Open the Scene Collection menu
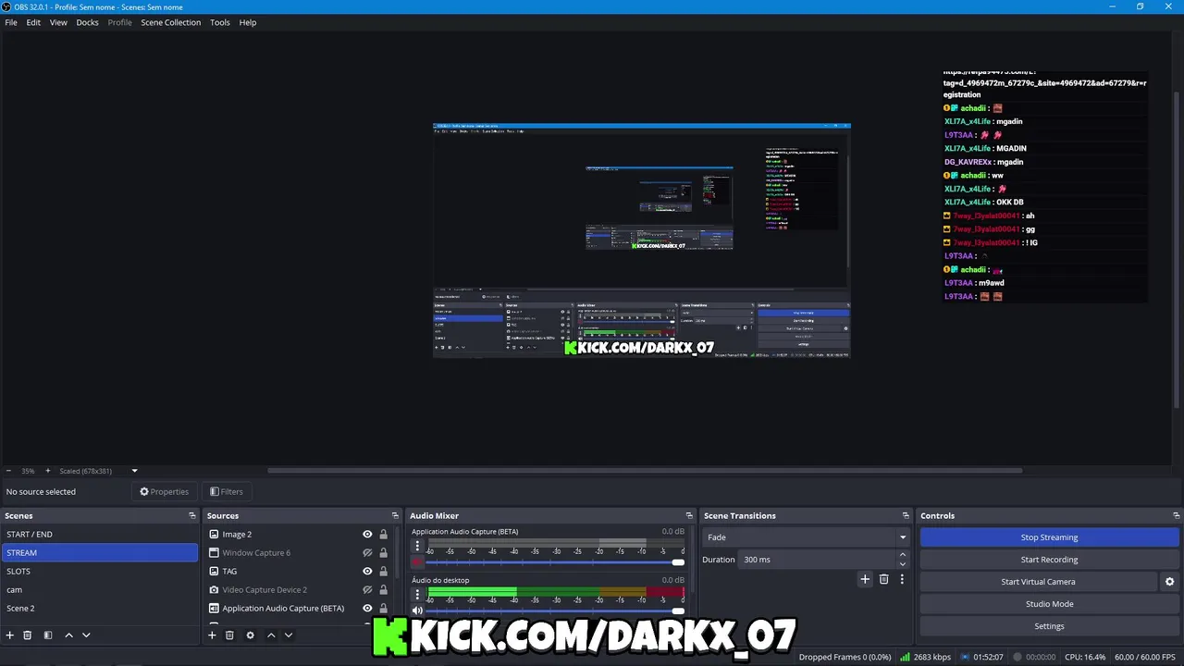 [x=170, y=22]
